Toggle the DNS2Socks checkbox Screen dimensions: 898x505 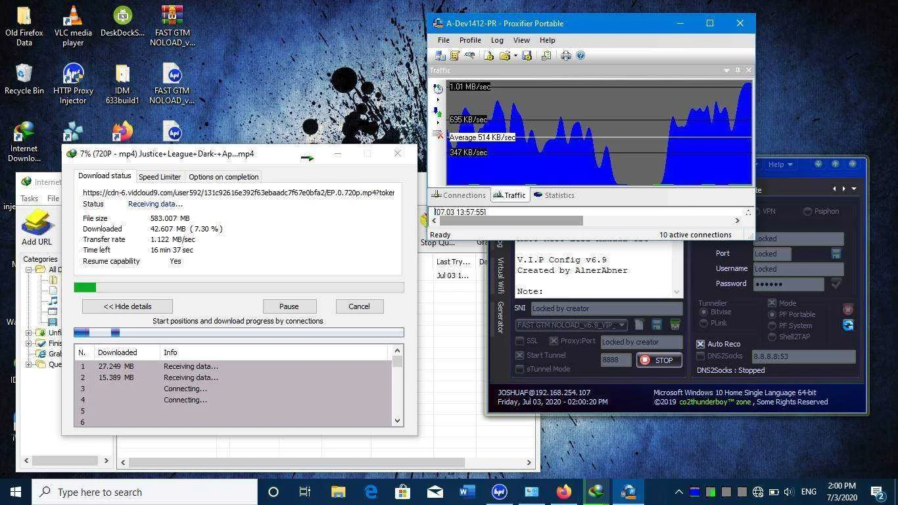click(x=701, y=356)
